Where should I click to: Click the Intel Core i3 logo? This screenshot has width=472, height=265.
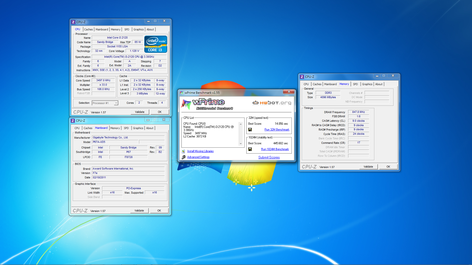click(156, 44)
